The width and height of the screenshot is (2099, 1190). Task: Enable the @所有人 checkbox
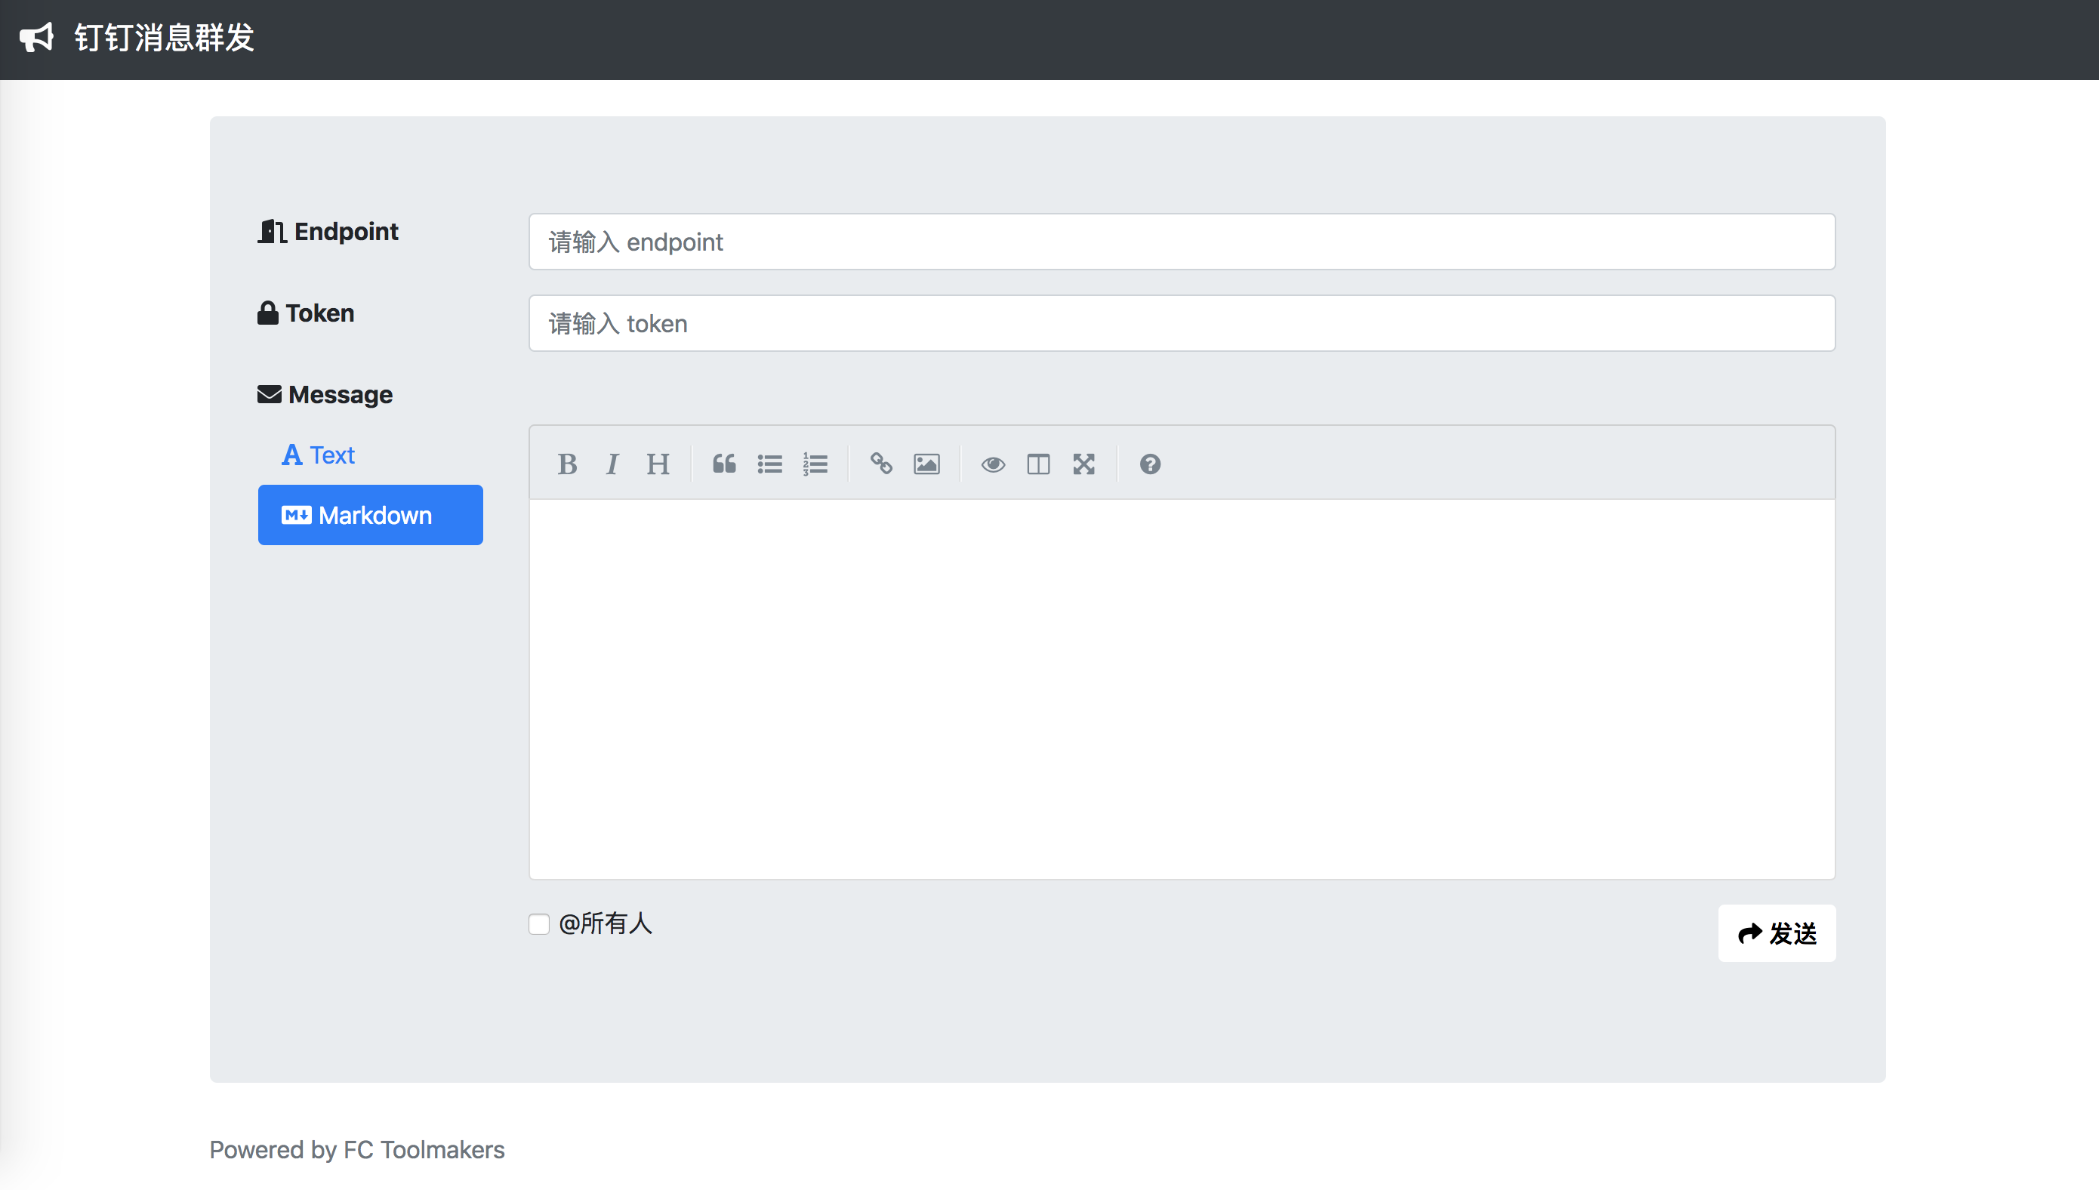[x=539, y=924]
